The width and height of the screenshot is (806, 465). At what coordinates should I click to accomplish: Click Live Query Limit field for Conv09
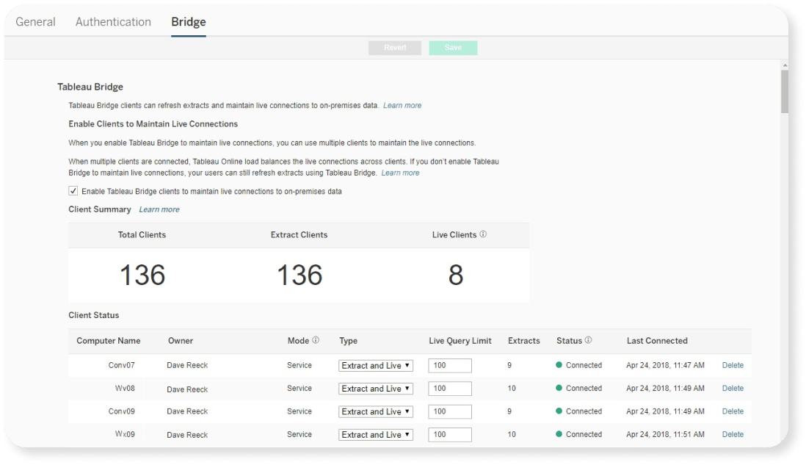pos(449,411)
